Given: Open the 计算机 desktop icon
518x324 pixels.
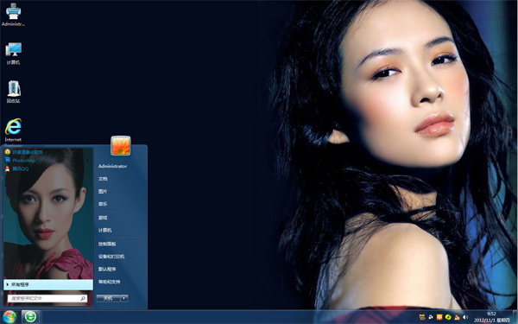Looking at the screenshot, I should tap(13, 54).
